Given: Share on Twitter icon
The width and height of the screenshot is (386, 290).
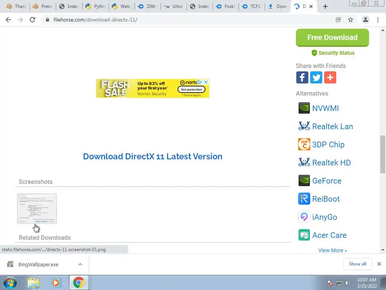Looking at the screenshot, I should (316, 77).
